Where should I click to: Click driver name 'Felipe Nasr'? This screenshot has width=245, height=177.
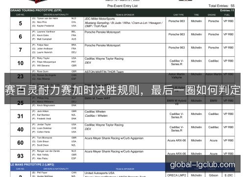point(43,45)
